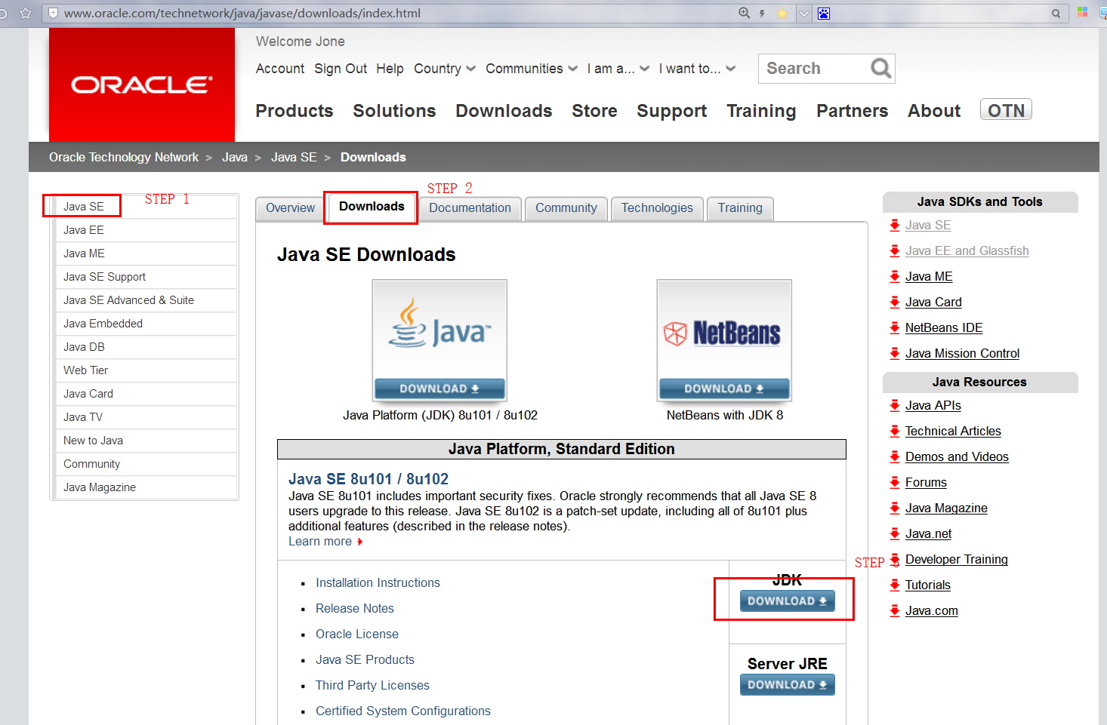Click the JDK DOWNLOAD button

tap(787, 601)
